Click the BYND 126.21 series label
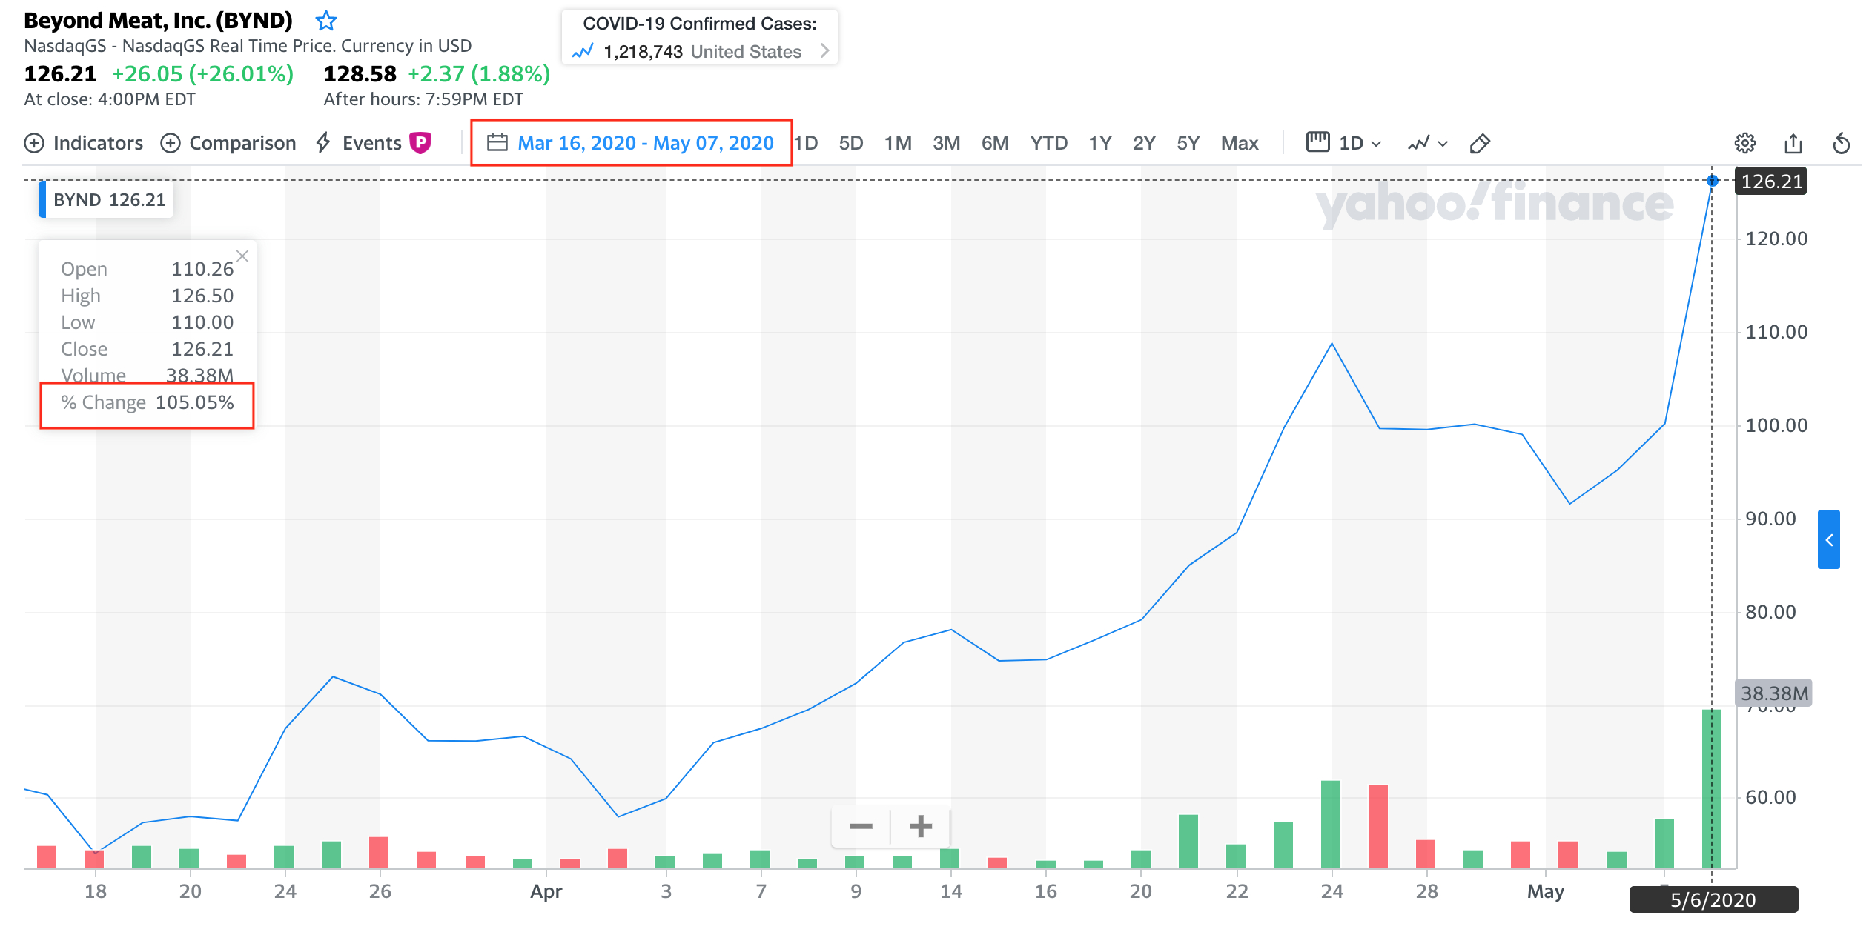 point(107,200)
